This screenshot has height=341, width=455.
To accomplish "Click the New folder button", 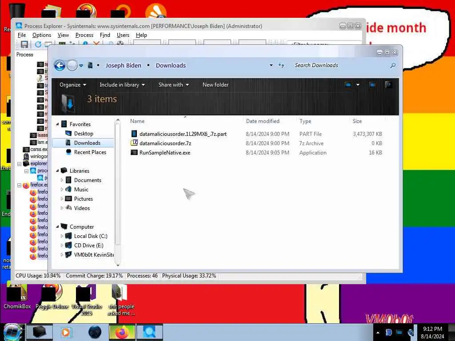I will [216, 85].
